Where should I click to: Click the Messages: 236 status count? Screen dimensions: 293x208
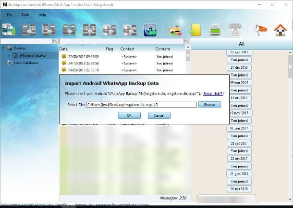[x=173, y=198]
